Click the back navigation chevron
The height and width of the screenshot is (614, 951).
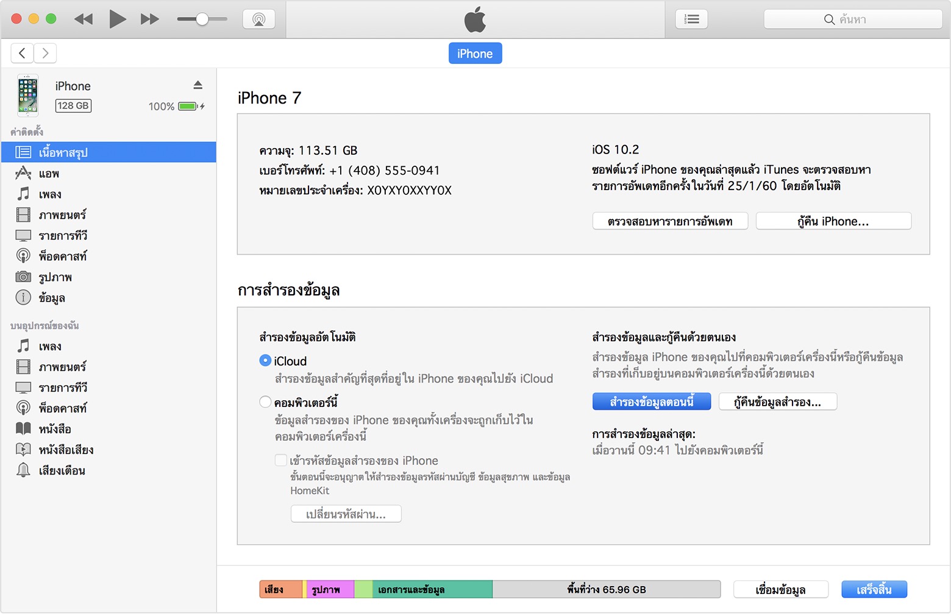(22, 53)
